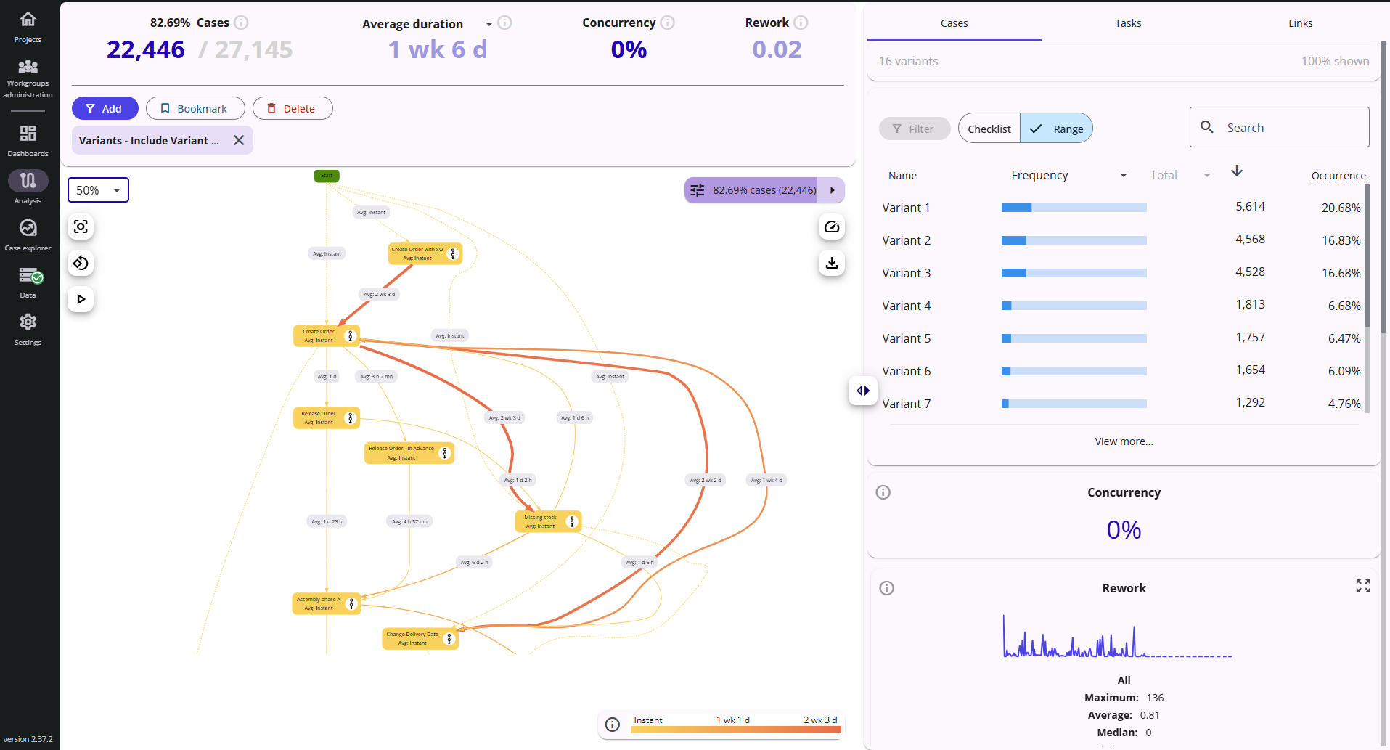Click the View more link under variants
Screen dimensions: 1390x750
[x=1124, y=441]
